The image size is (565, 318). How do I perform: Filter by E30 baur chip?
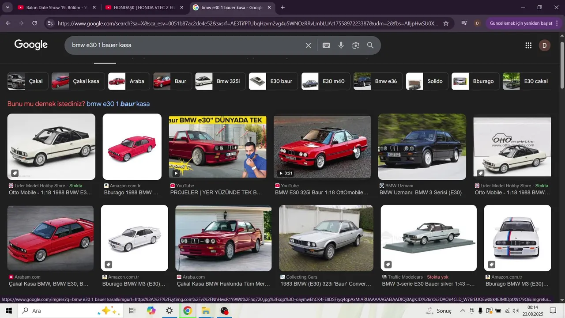coord(274,81)
